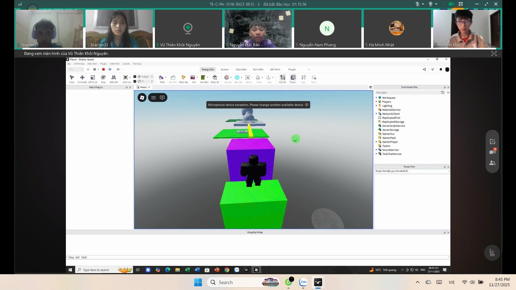Expand the StarterPlayer tree node
This screenshot has width=516, height=290.
376,142
